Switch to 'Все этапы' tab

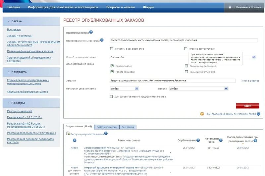point(128,127)
